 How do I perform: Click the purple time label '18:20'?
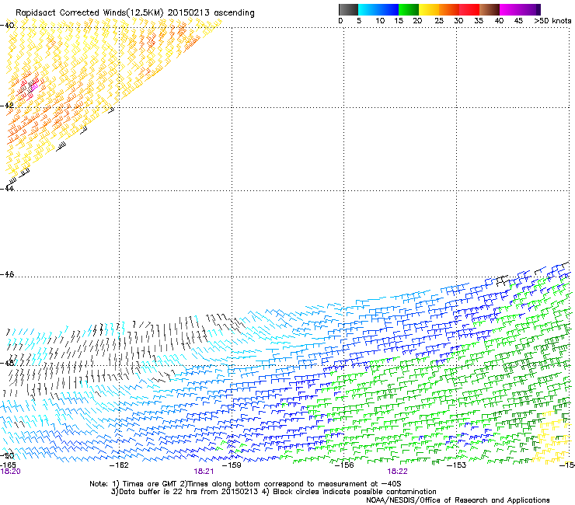click(11, 472)
